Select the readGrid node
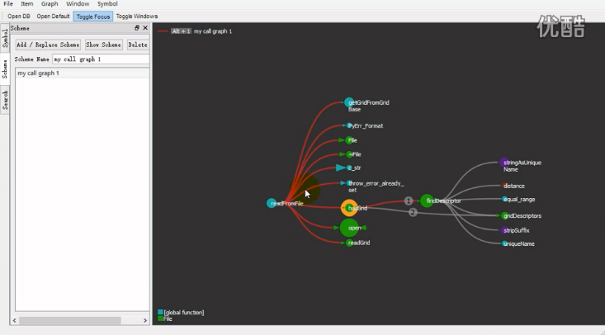Screen dimensions: 605x335 350,243
